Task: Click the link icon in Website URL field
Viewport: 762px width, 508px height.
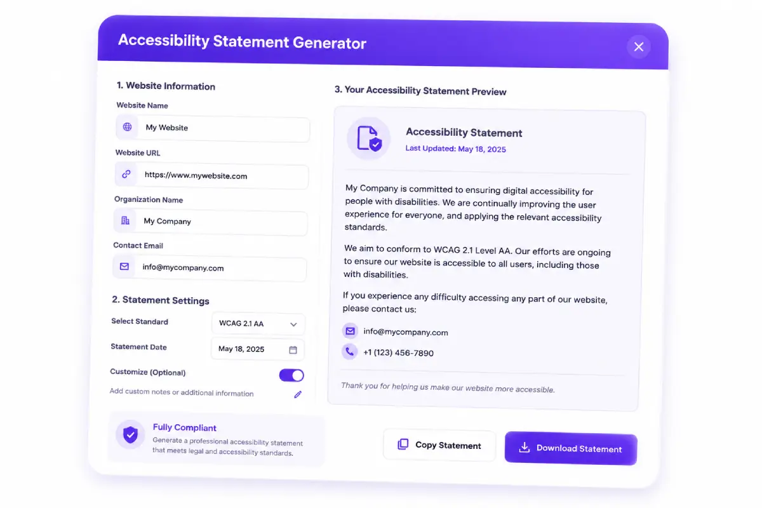Action: 126,174
